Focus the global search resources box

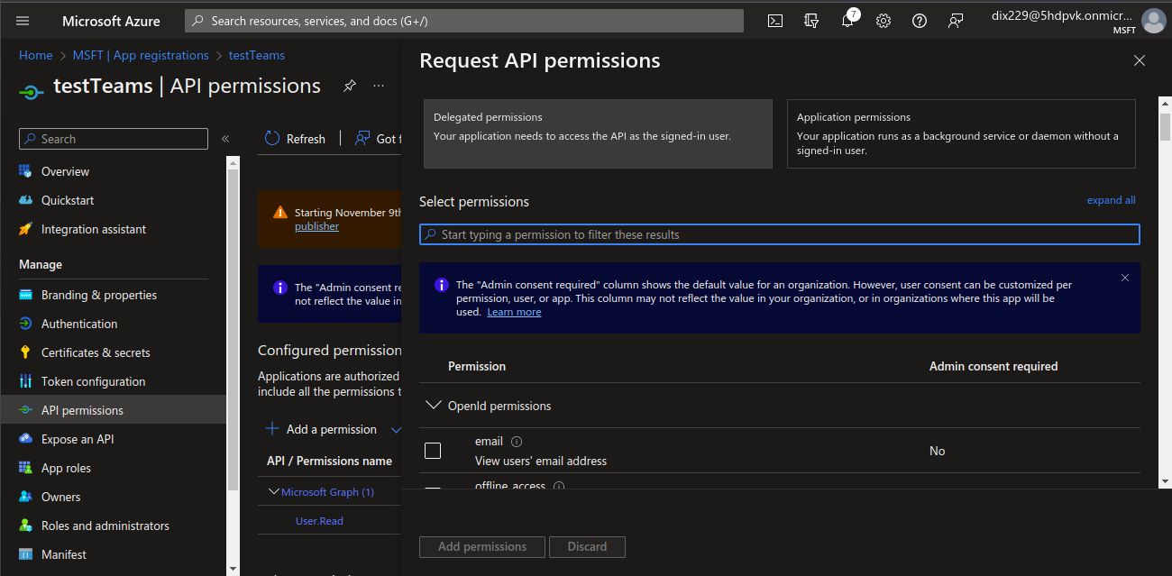pyautogui.click(x=464, y=21)
